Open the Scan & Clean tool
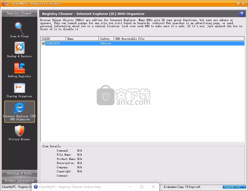Screen dimensions: 248x191 coord(19,30)
